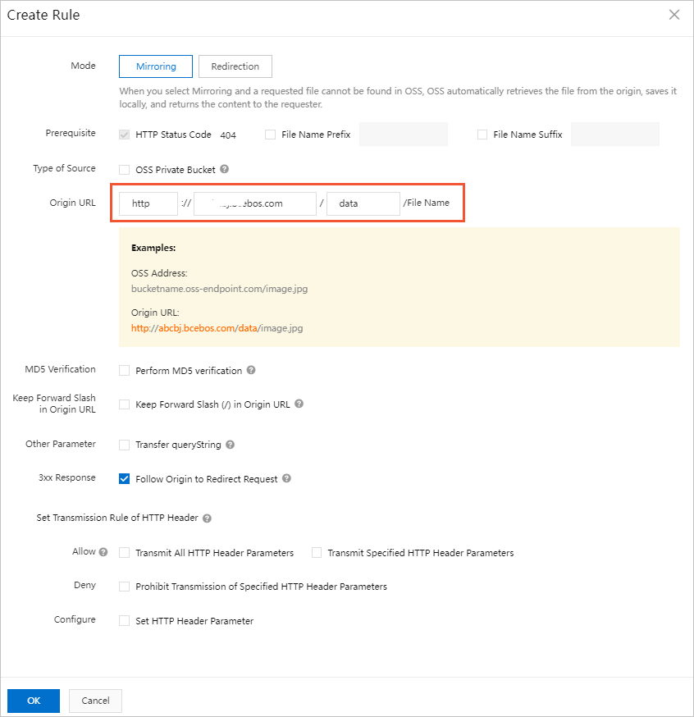Click help icon by Set Transmission Rule heading

(x=207, y=518)
